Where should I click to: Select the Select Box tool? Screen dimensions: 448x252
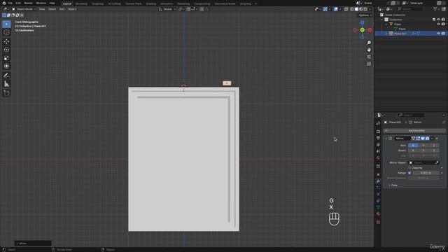tap(6, 24)
